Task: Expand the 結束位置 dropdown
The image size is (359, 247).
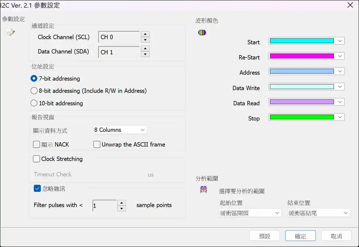Action: 318,213
